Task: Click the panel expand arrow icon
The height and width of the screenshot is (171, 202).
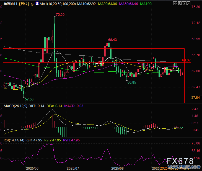Action: pos(189,4)
